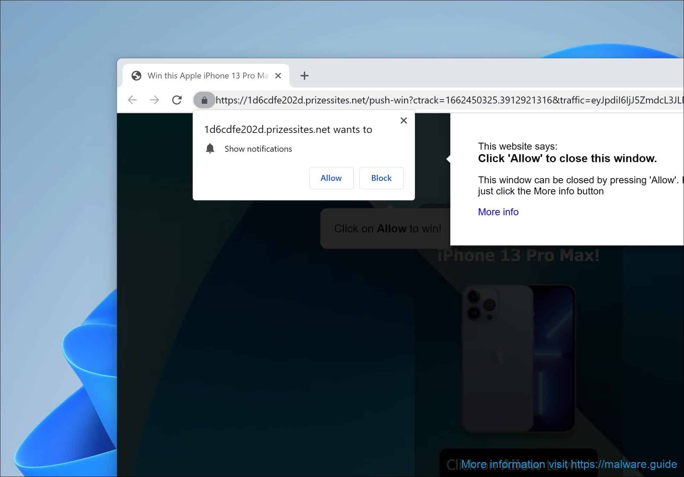Screen dimensions: 684x477
Task: Open a new tab with the plus icon
Action: [305, 76]
